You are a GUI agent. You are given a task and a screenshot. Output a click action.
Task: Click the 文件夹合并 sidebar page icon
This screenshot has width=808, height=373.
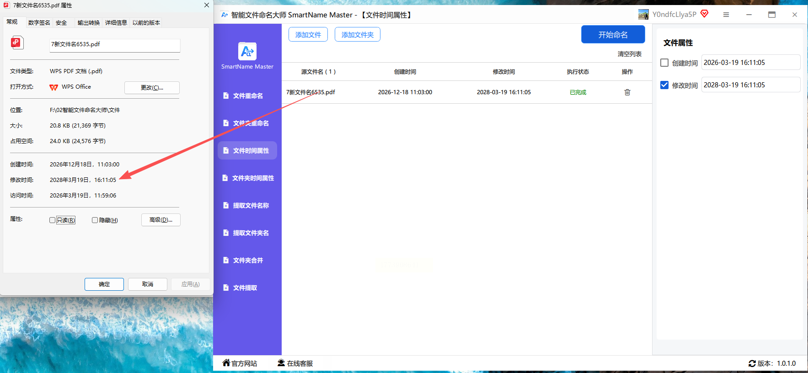226,260
